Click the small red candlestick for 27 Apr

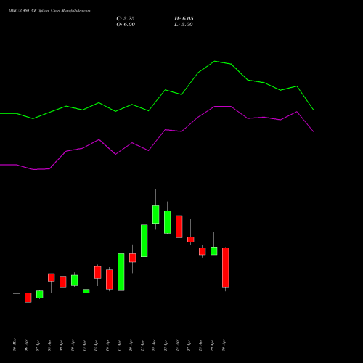click(x=191, y=240)
